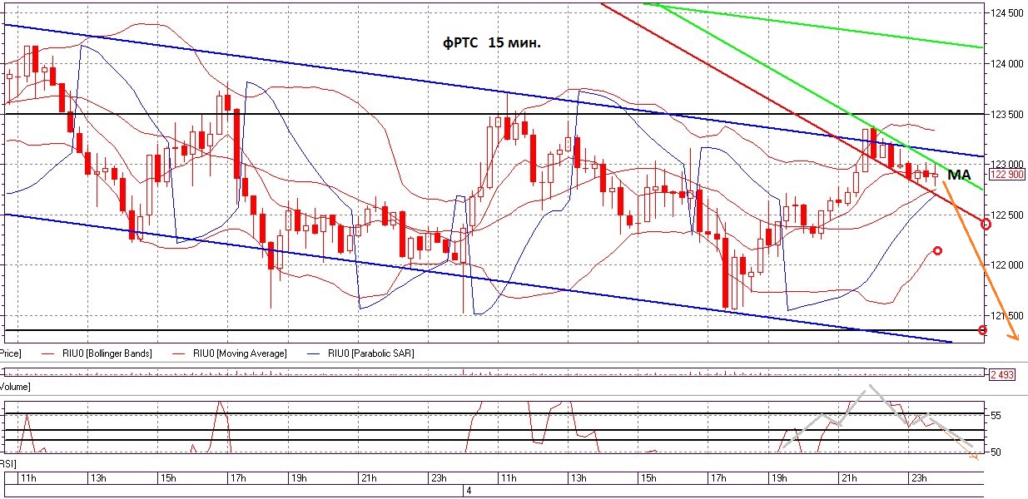Click the 121 500 price axis label
Image resolution: width=1028 pixels, height=499 pixels.
pyautogui.click(x=1008, y=316)
